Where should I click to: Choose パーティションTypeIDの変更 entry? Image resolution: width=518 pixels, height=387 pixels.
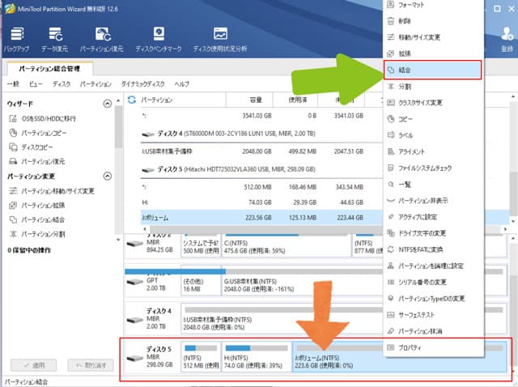tap(434, 299)
